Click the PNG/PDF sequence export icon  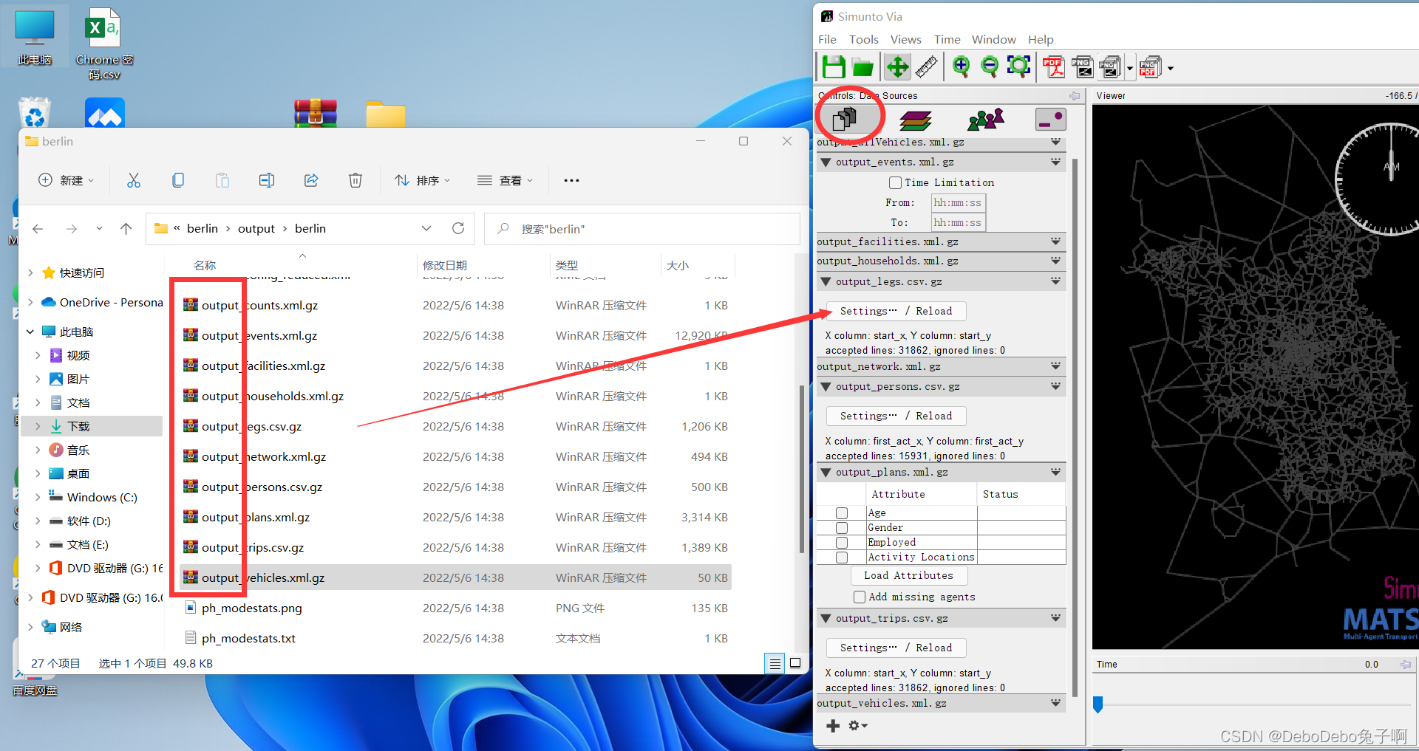click(x=1150, y=67)
